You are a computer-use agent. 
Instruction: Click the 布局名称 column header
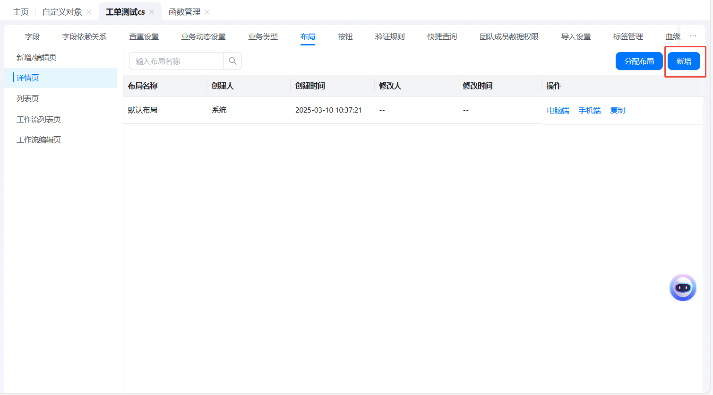(143, 86)
